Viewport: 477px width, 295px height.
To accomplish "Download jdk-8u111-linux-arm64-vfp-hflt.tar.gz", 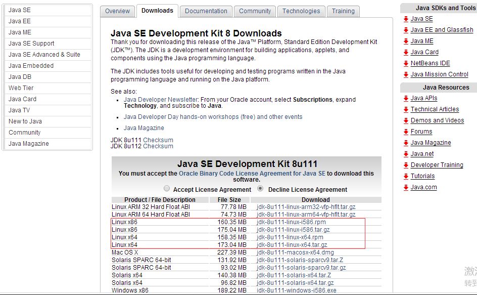I will [x=306, y=215].
